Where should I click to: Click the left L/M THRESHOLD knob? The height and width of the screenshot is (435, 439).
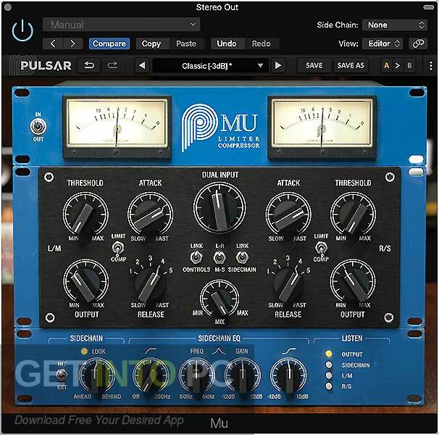(x=85, y=215)
